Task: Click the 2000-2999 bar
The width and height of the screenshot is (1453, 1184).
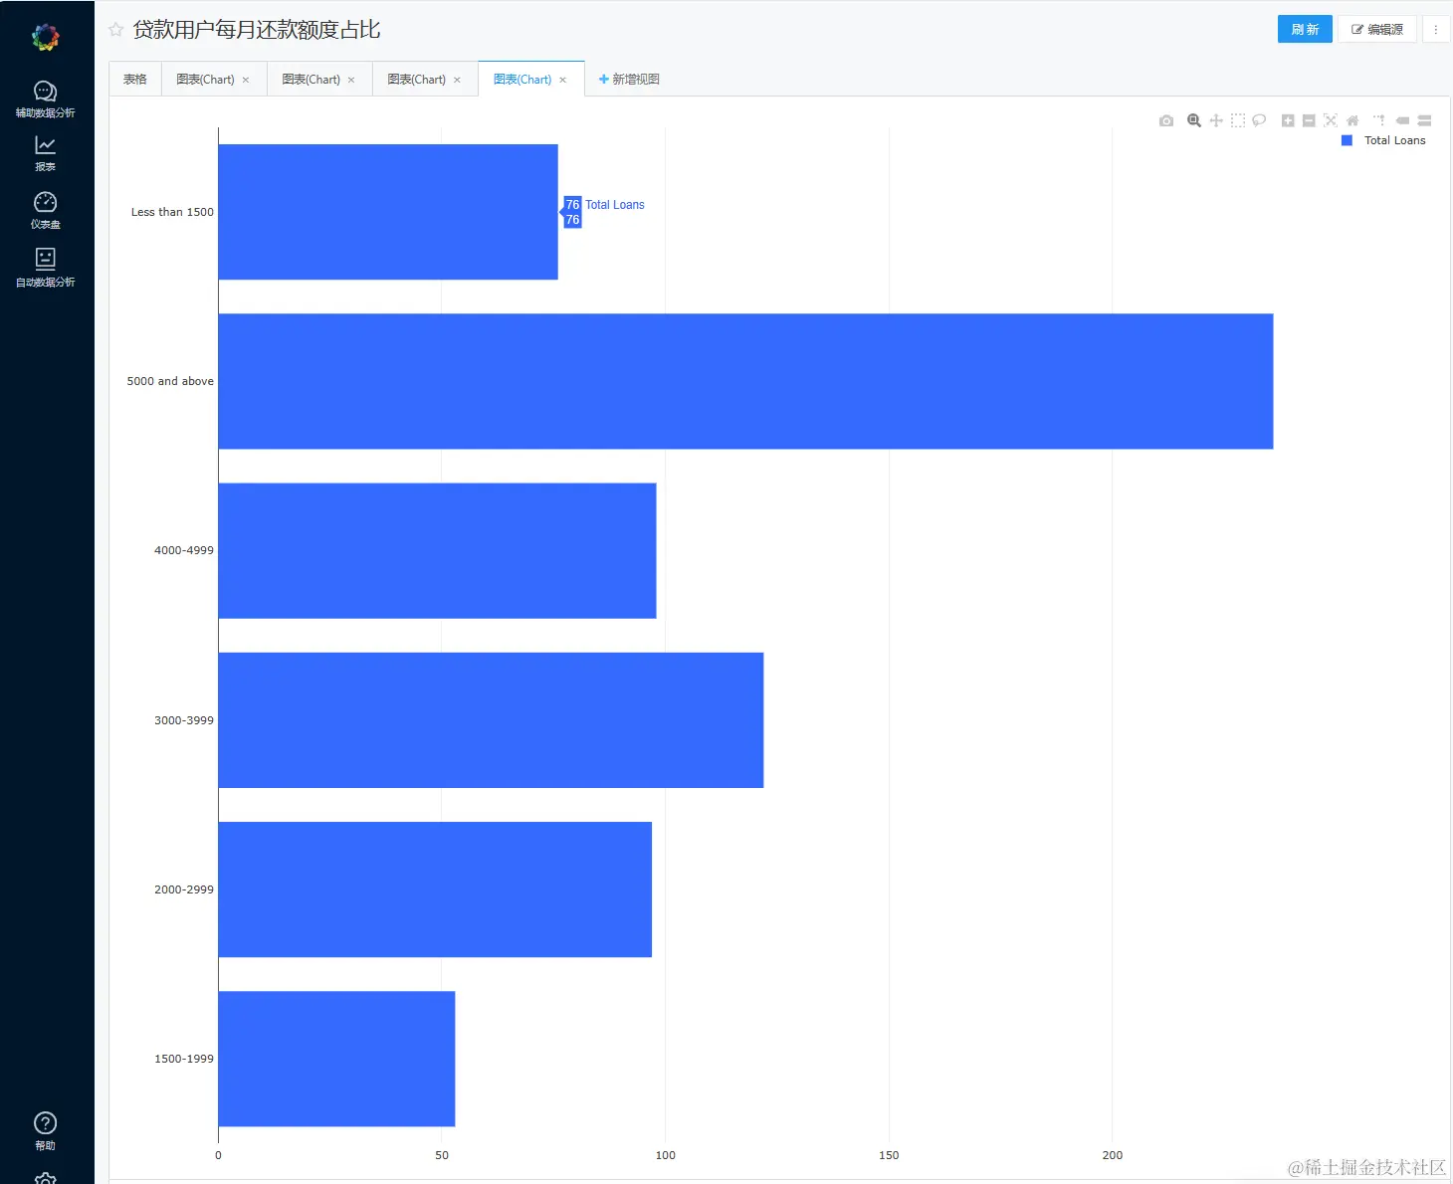Action: pyautogui.click(x=435, y=889)
